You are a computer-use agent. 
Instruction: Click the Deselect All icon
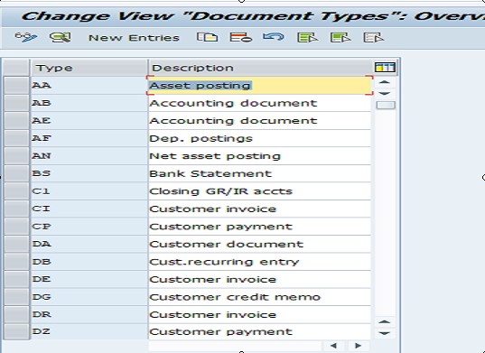click(x=373, y=37)
